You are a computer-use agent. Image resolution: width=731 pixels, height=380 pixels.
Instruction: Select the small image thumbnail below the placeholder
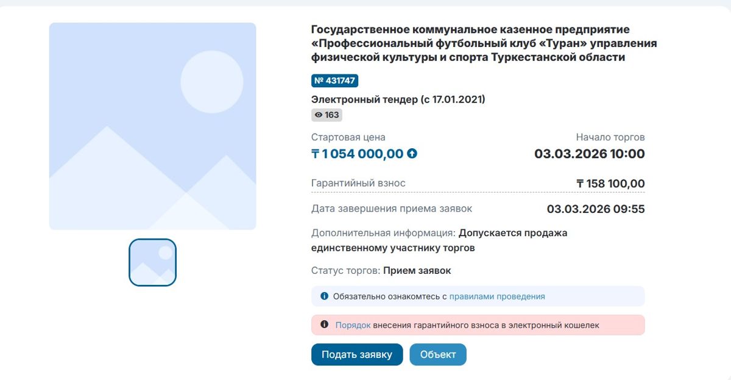click(x=152, y=262)
